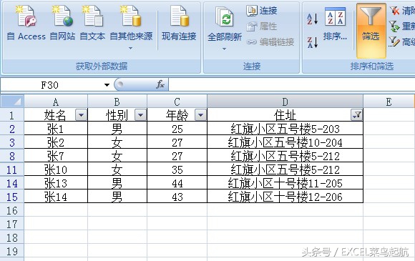Select row 8 header
Image resolution: width=415 pixels, height=261 pixels.
click(12, 156)
